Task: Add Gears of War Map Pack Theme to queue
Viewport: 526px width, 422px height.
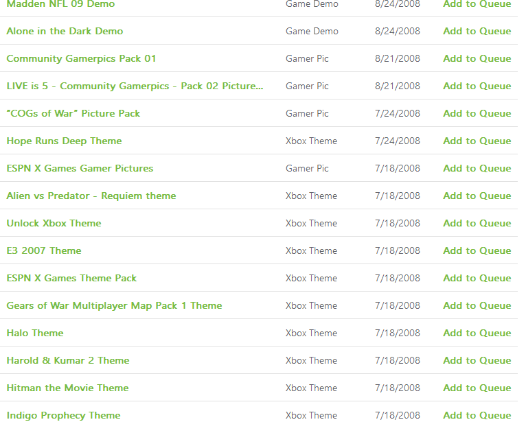Action: (x=477, y=306)
